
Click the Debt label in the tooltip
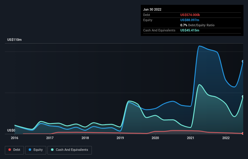147,15
